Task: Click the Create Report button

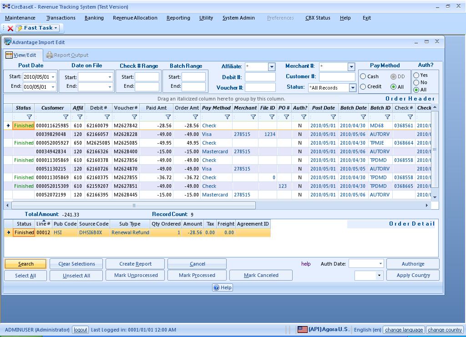Action: coord(135,264)
